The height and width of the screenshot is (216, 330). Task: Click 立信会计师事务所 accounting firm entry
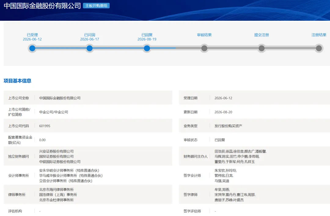[x=66, y=181]
